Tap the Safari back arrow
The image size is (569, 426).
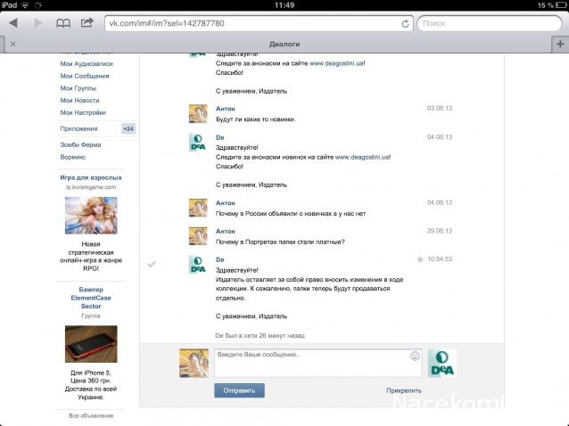pos(13,22)
